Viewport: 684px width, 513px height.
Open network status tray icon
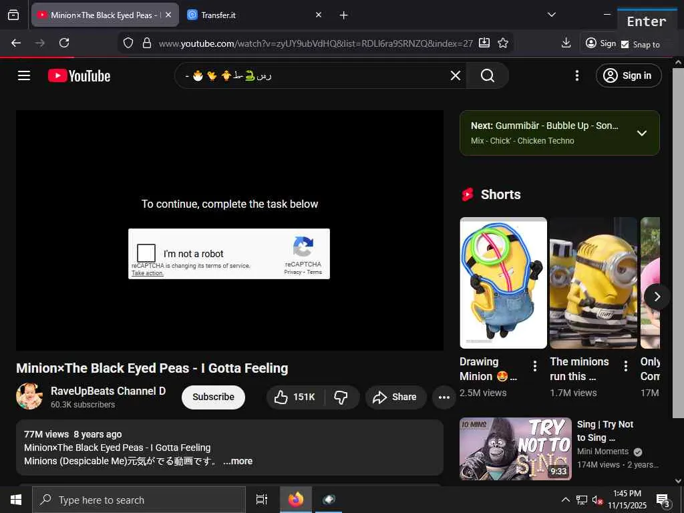[x=582, y=500]
